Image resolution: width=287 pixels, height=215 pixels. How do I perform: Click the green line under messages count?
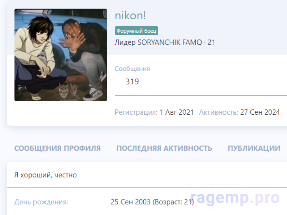[201, 95]
